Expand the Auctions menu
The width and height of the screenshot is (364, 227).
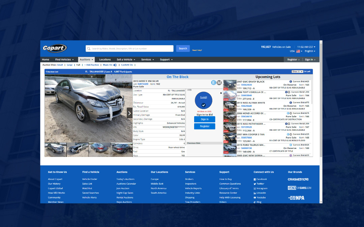86,60
